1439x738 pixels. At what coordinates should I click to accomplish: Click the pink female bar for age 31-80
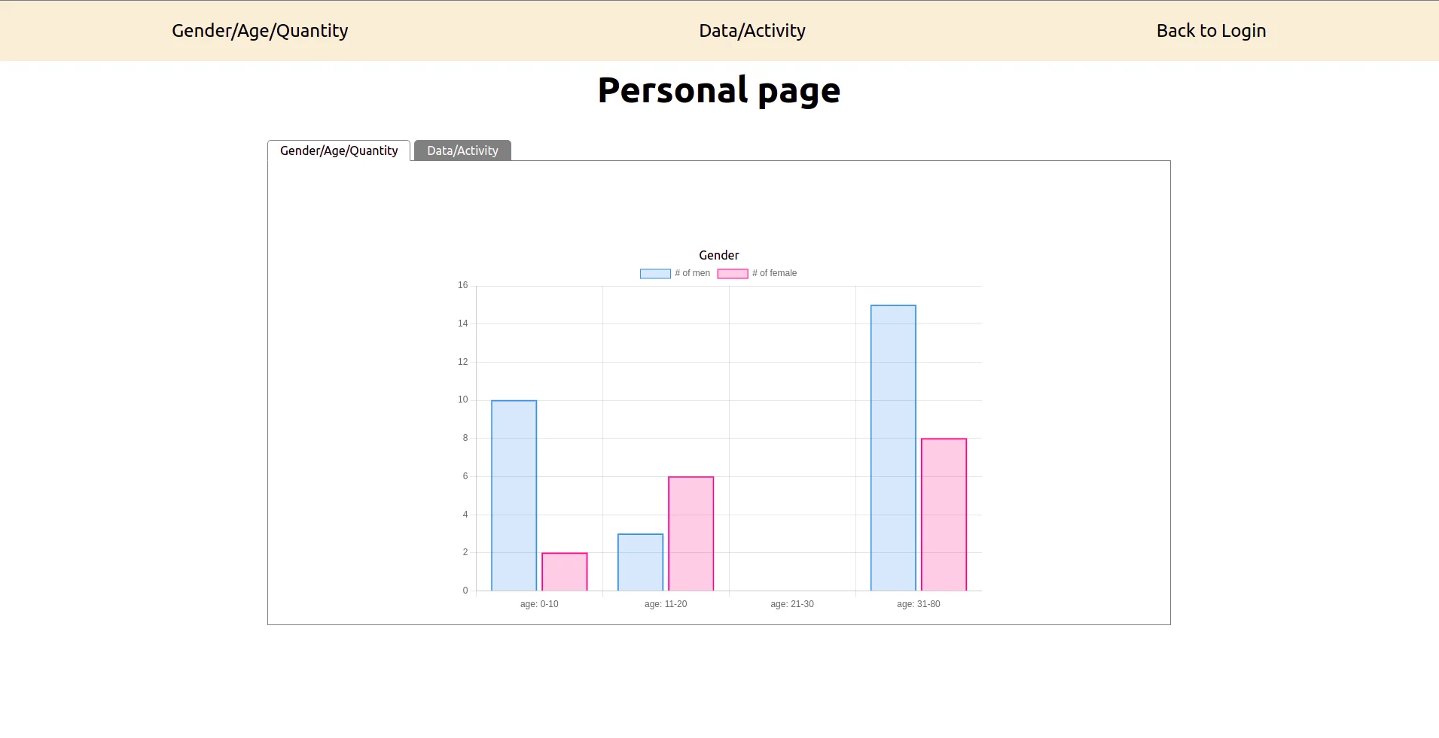tap(944, 515)
